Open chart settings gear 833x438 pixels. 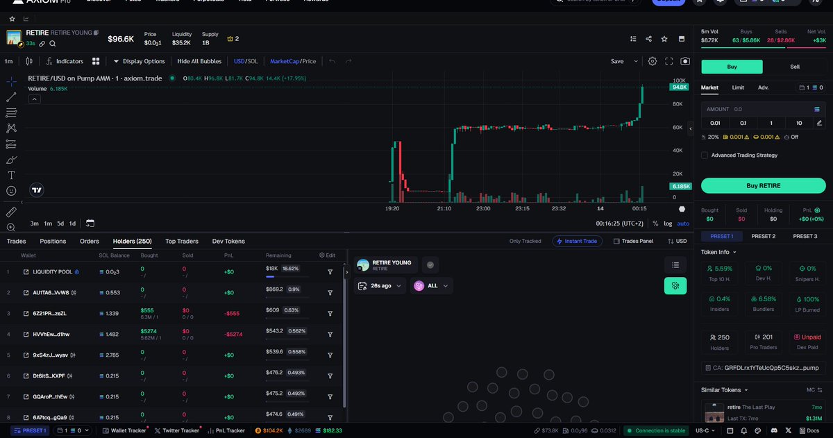click(x=653, y=61)
